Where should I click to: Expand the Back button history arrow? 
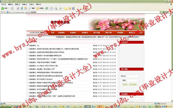pos(9,8)
